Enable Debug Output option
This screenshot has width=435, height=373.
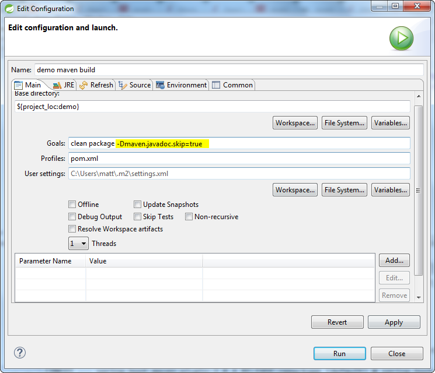(72, 217)
